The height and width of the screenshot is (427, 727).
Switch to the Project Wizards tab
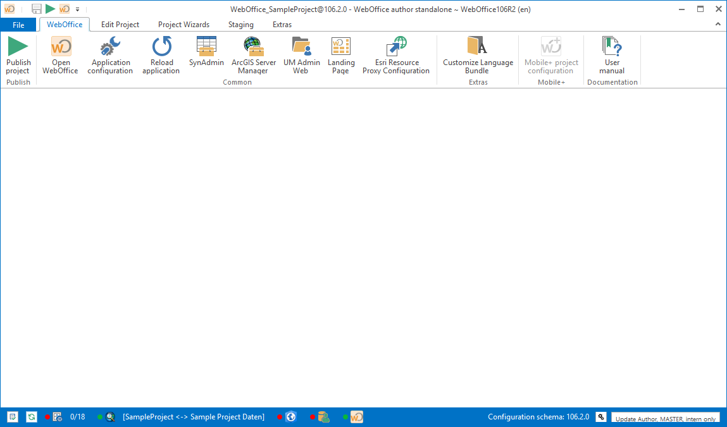(x=183, y=25)
